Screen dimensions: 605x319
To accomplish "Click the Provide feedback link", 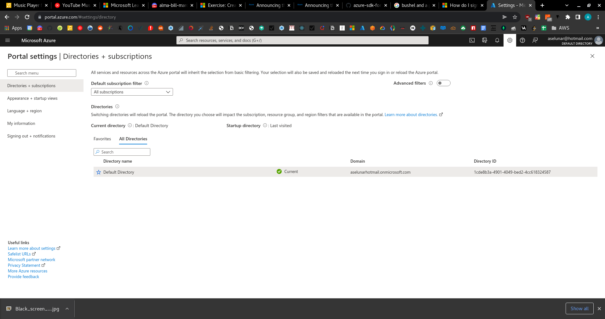I will coord(24,277).
